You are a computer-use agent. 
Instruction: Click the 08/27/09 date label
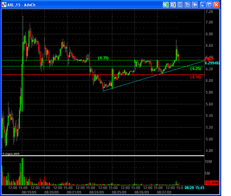click(x=164, y=192)
